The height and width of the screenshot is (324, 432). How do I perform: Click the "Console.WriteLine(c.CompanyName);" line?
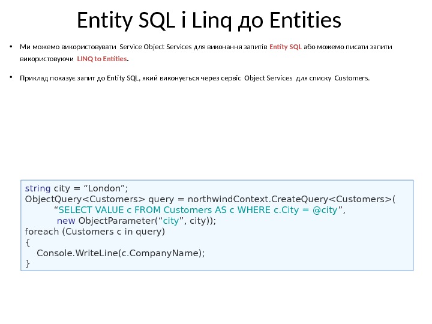pos(121,253)
